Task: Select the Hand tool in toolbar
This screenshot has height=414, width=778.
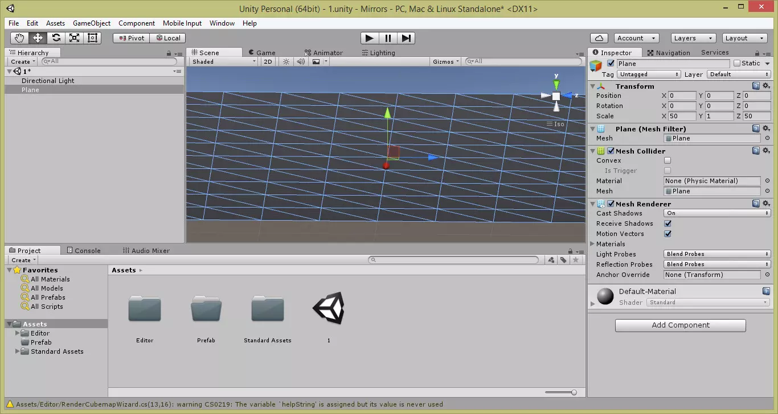Action: tap(19, 38)
